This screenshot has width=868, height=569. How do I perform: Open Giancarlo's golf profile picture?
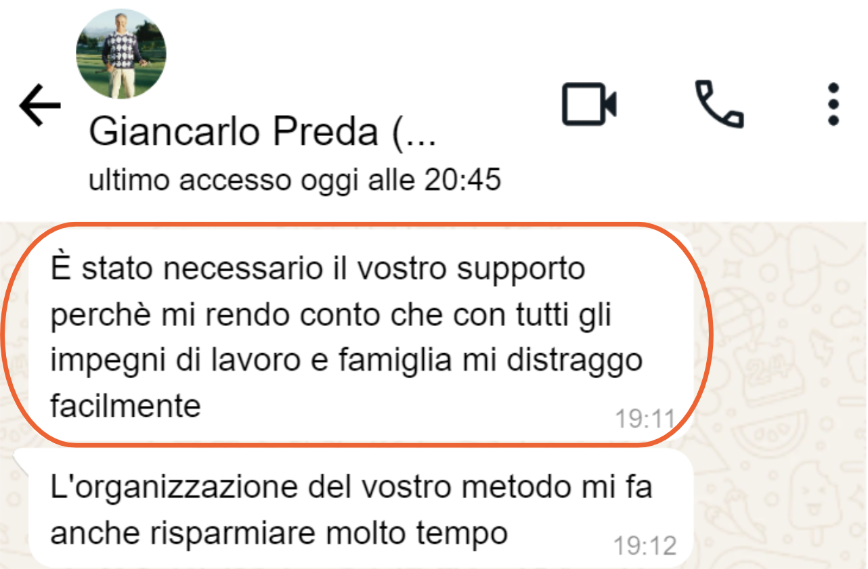point(122,54)
